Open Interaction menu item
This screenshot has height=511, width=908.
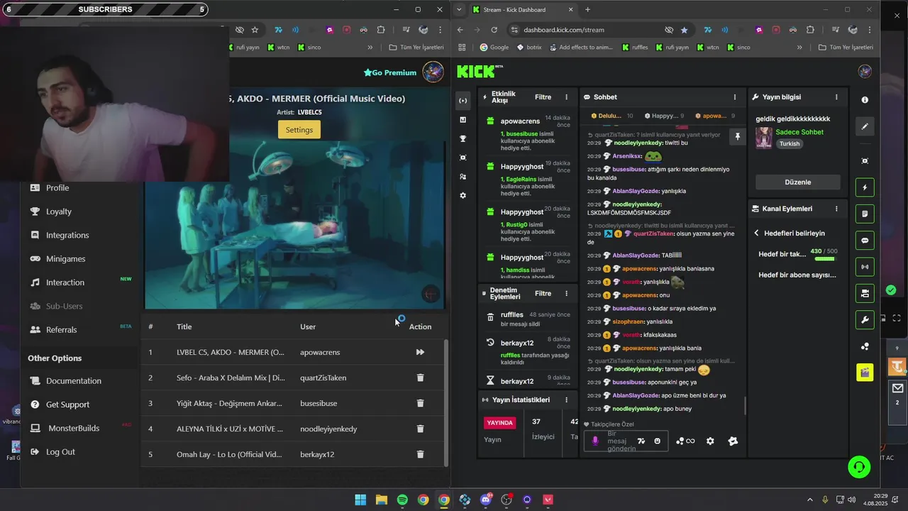[x=65, y=282]
